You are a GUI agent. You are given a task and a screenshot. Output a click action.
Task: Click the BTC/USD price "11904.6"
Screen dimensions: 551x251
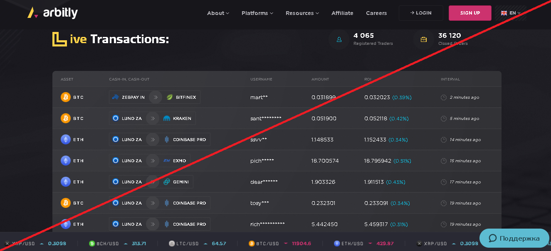tap(301, 244)
